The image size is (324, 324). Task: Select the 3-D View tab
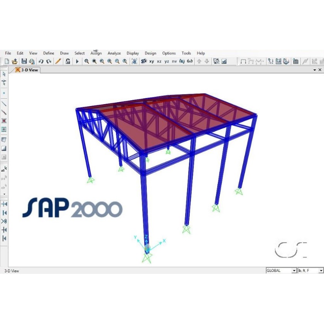click(27, 70)
